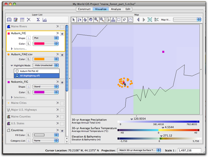Switch to the Construct tab
This screenshot has width=208, height=157.
click(84, 9)
